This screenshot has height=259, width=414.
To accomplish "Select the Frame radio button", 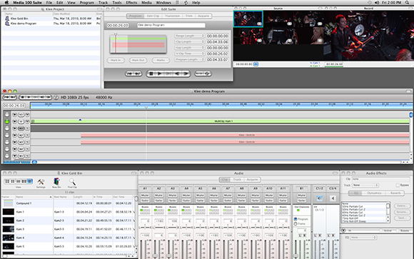I will tap(296, 223).
